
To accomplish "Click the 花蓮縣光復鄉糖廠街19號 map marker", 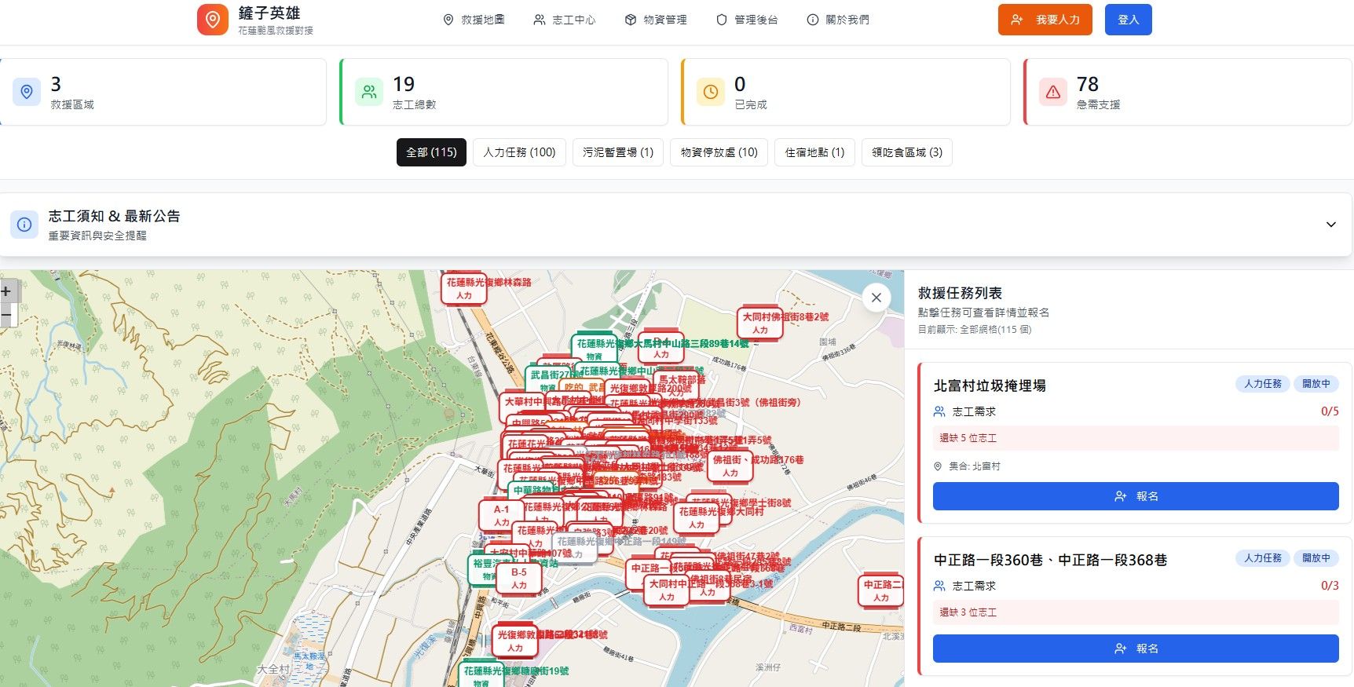I will (481, 676).
